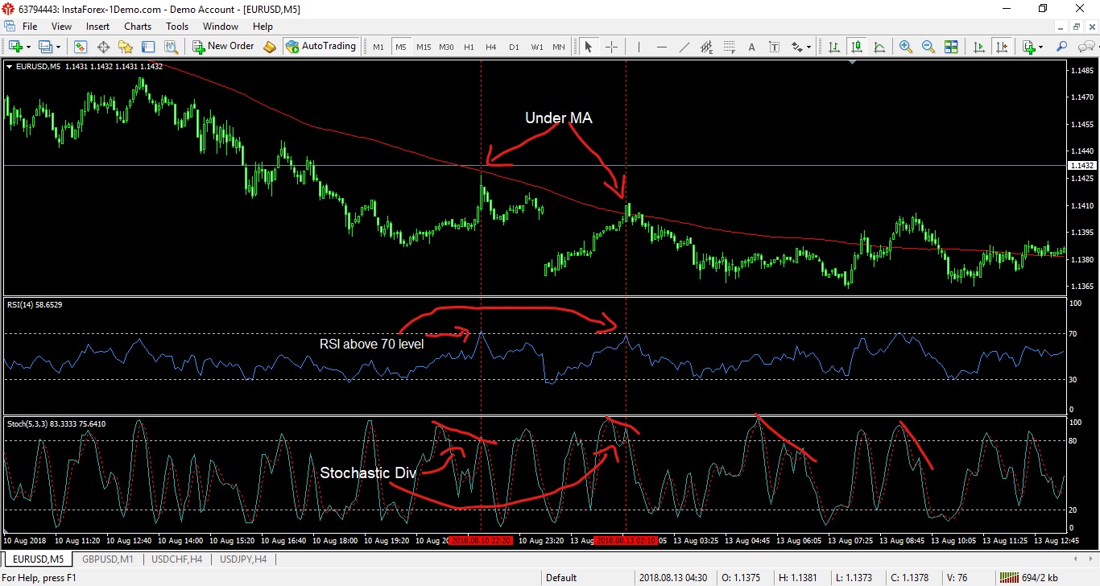This screenshot has height=586, width=1100.
Task: Select the Crosshair tool
Action: coord(611,47)
